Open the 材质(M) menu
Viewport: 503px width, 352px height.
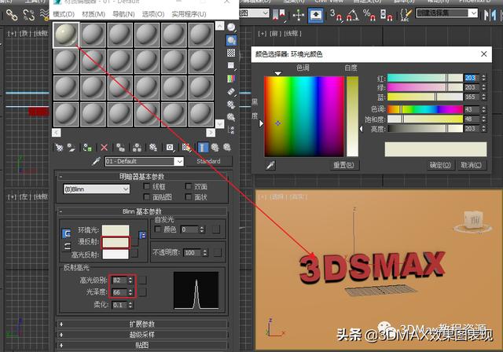point(94,14)
